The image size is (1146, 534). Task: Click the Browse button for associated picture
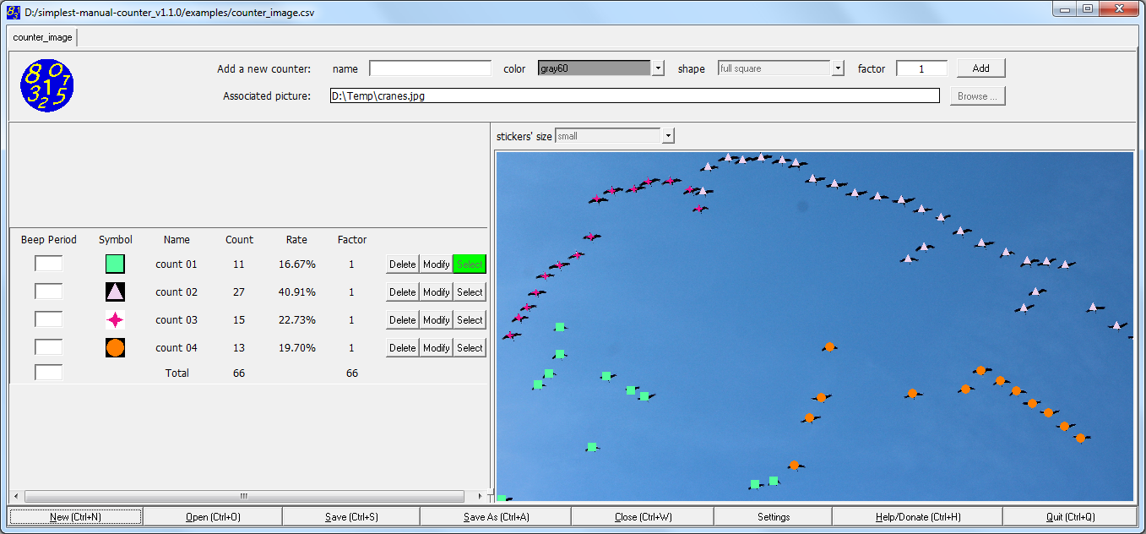(x=977, y=95)
